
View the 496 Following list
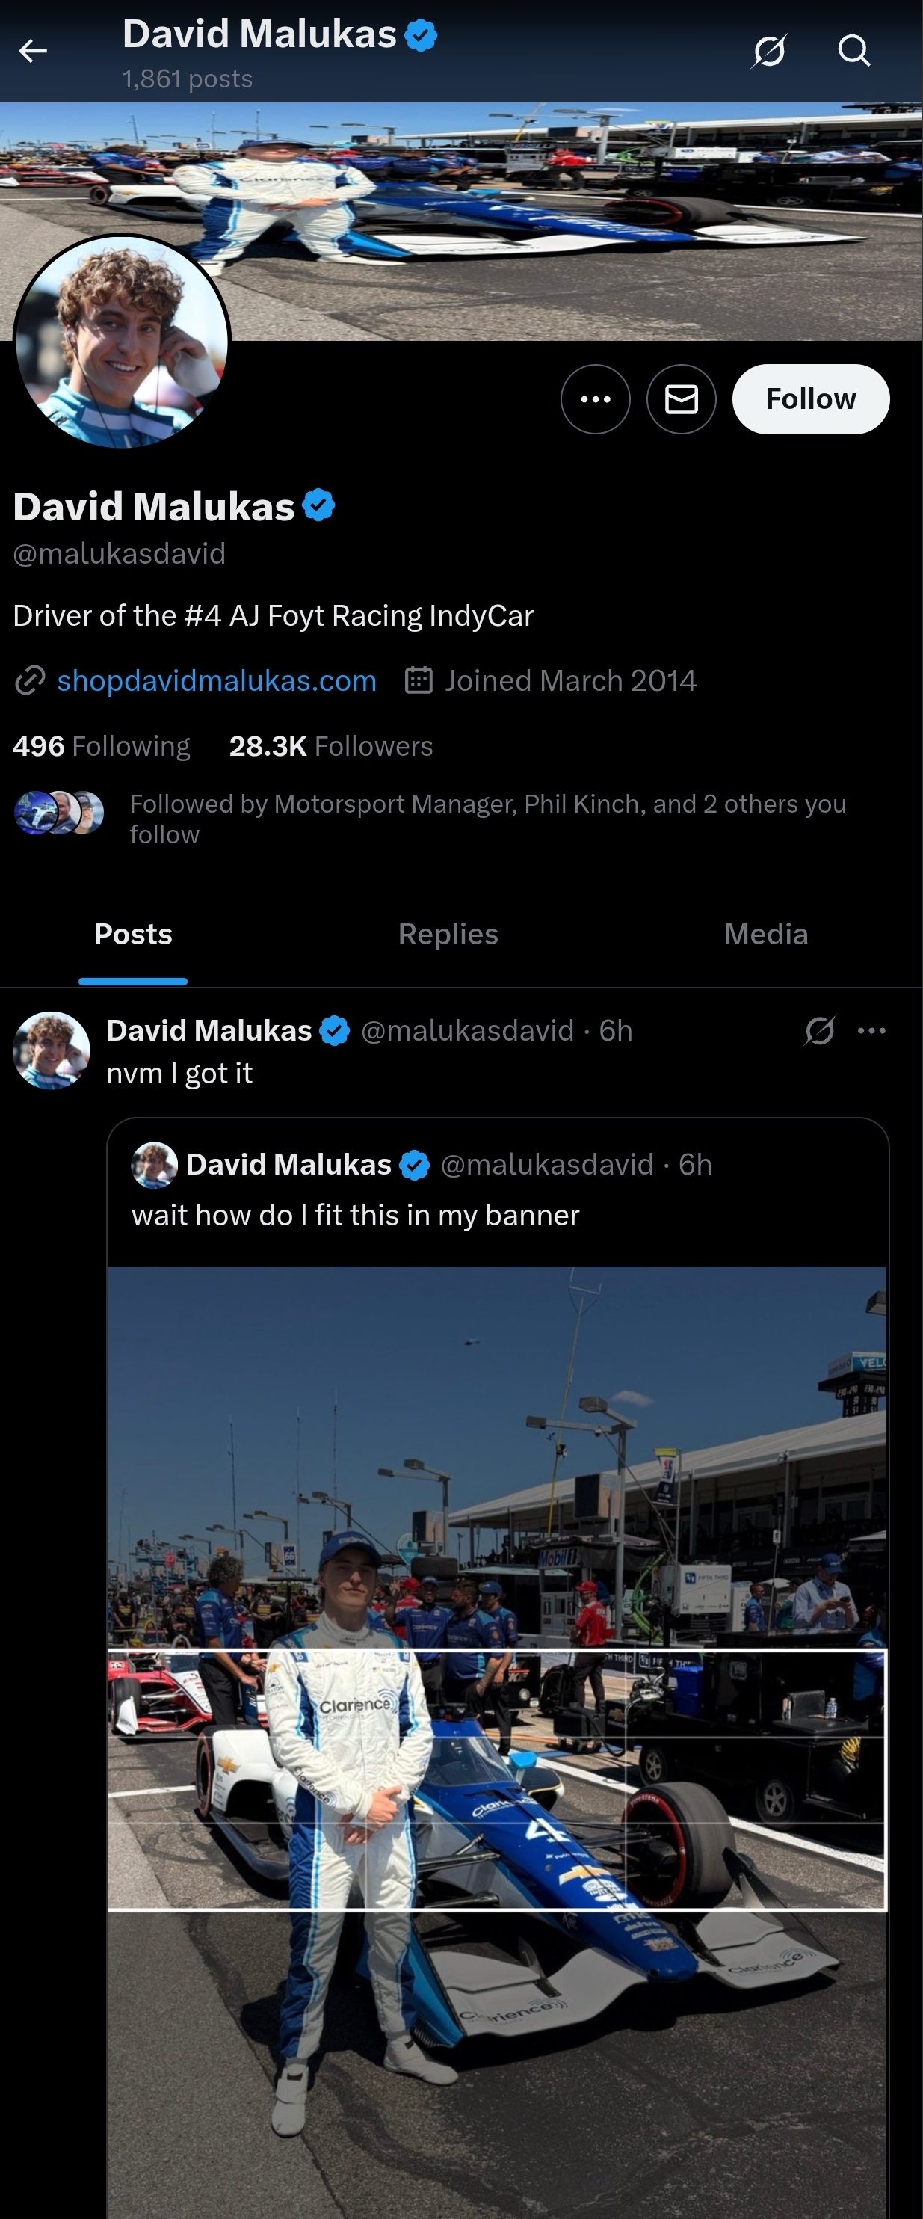[102, 746]
